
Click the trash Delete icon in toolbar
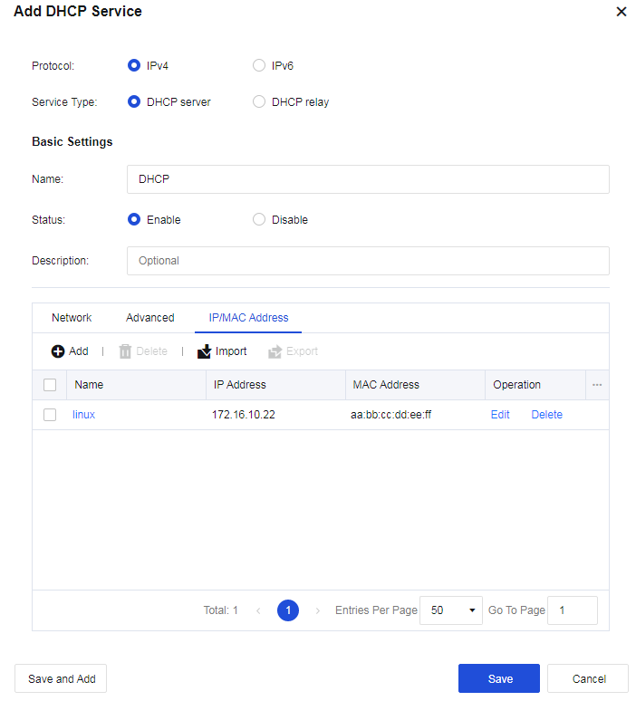tap(125, 351)
